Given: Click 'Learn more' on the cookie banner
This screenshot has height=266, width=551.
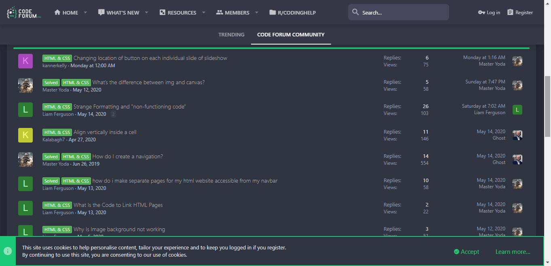Looking at the screenshot, I should 513,251.
